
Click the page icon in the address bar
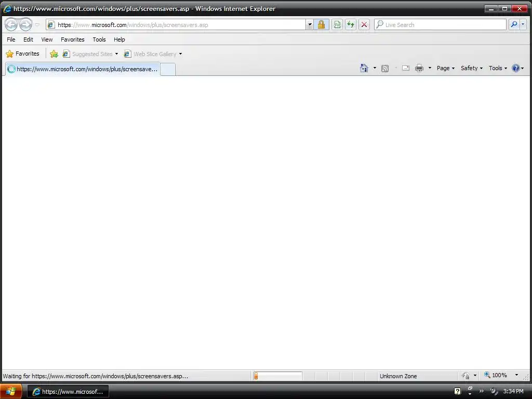[51, 25]
